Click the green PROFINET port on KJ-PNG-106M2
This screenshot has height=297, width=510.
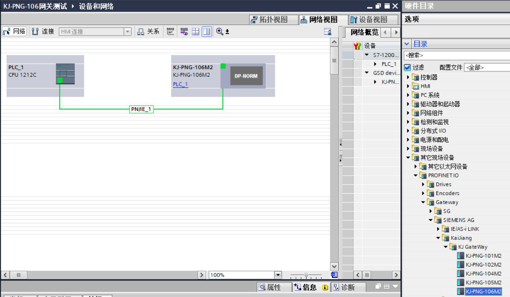coord(223,66)
